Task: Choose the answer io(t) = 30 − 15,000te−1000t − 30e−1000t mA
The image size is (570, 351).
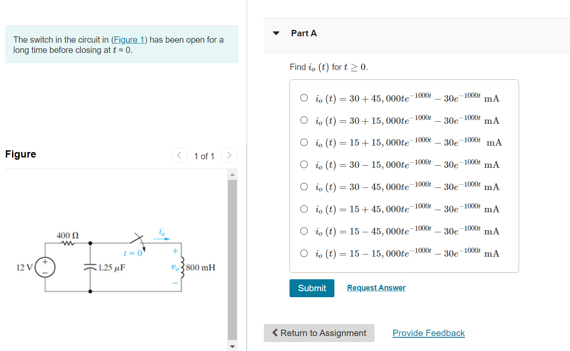Action: (304, 164)
